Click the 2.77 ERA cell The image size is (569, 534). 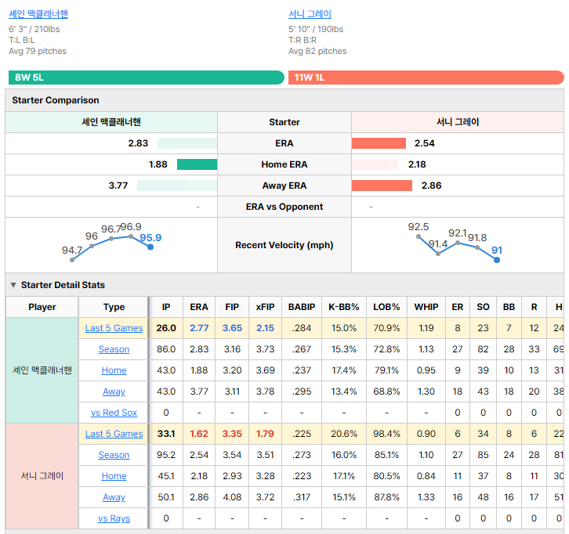point(199,328)
